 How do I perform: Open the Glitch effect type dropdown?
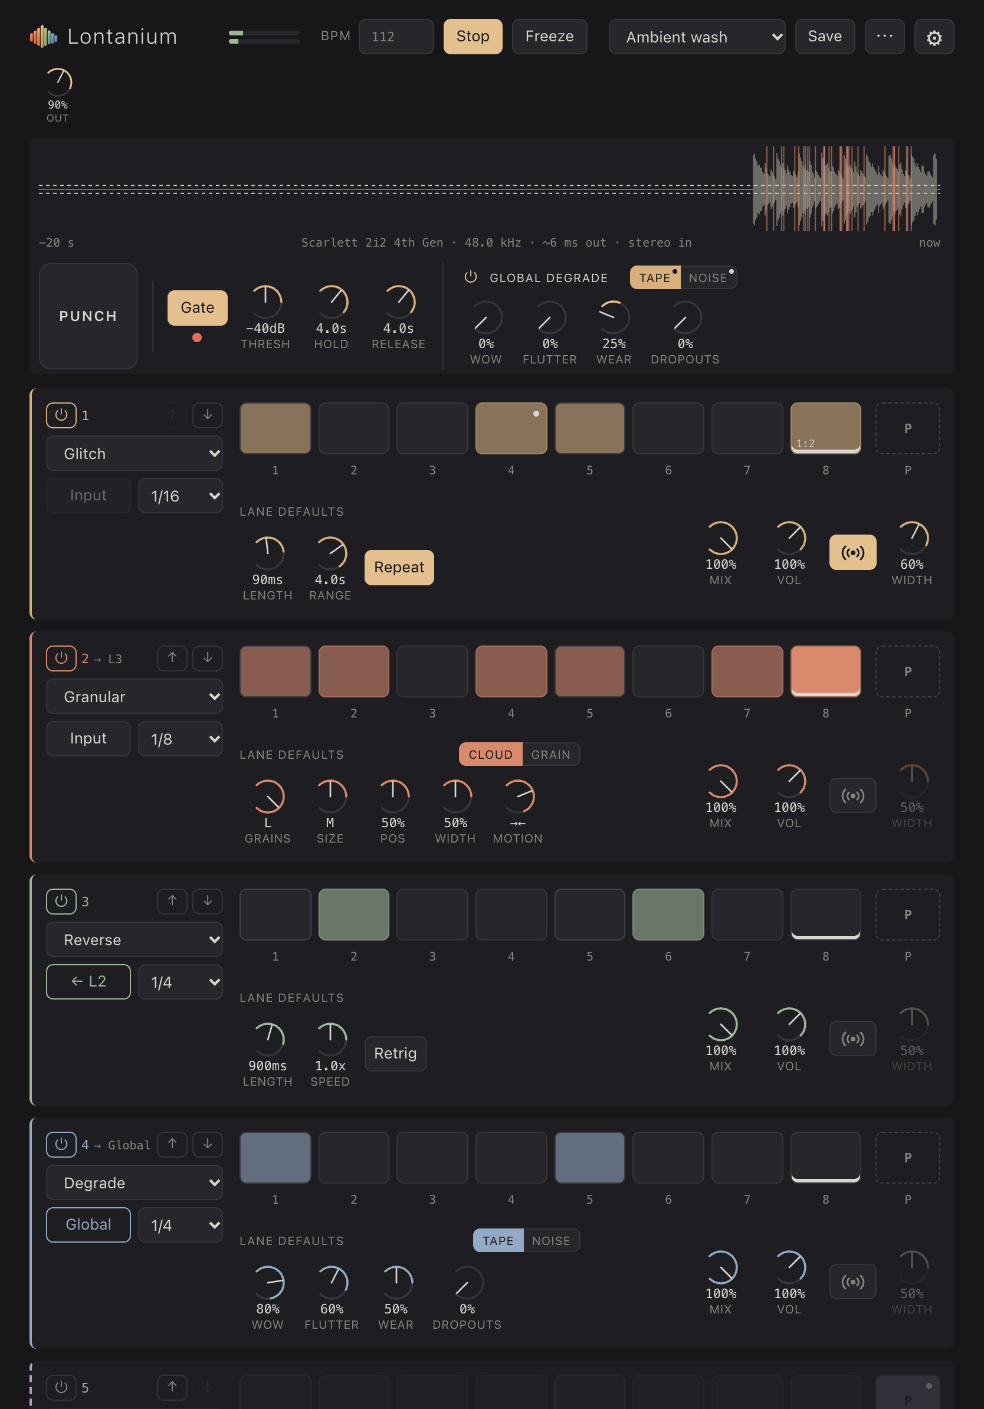[135, 454]
